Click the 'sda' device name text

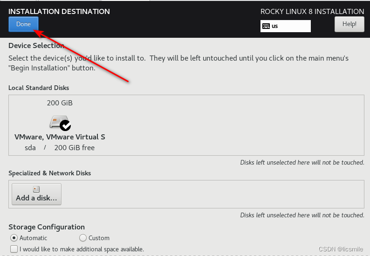click(x=30, y=148)
